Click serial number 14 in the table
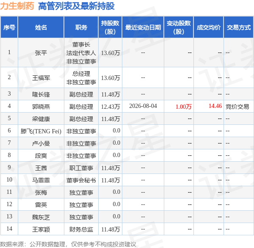The height and width of the screenshot is (248, 254). [x=9, y=229]
